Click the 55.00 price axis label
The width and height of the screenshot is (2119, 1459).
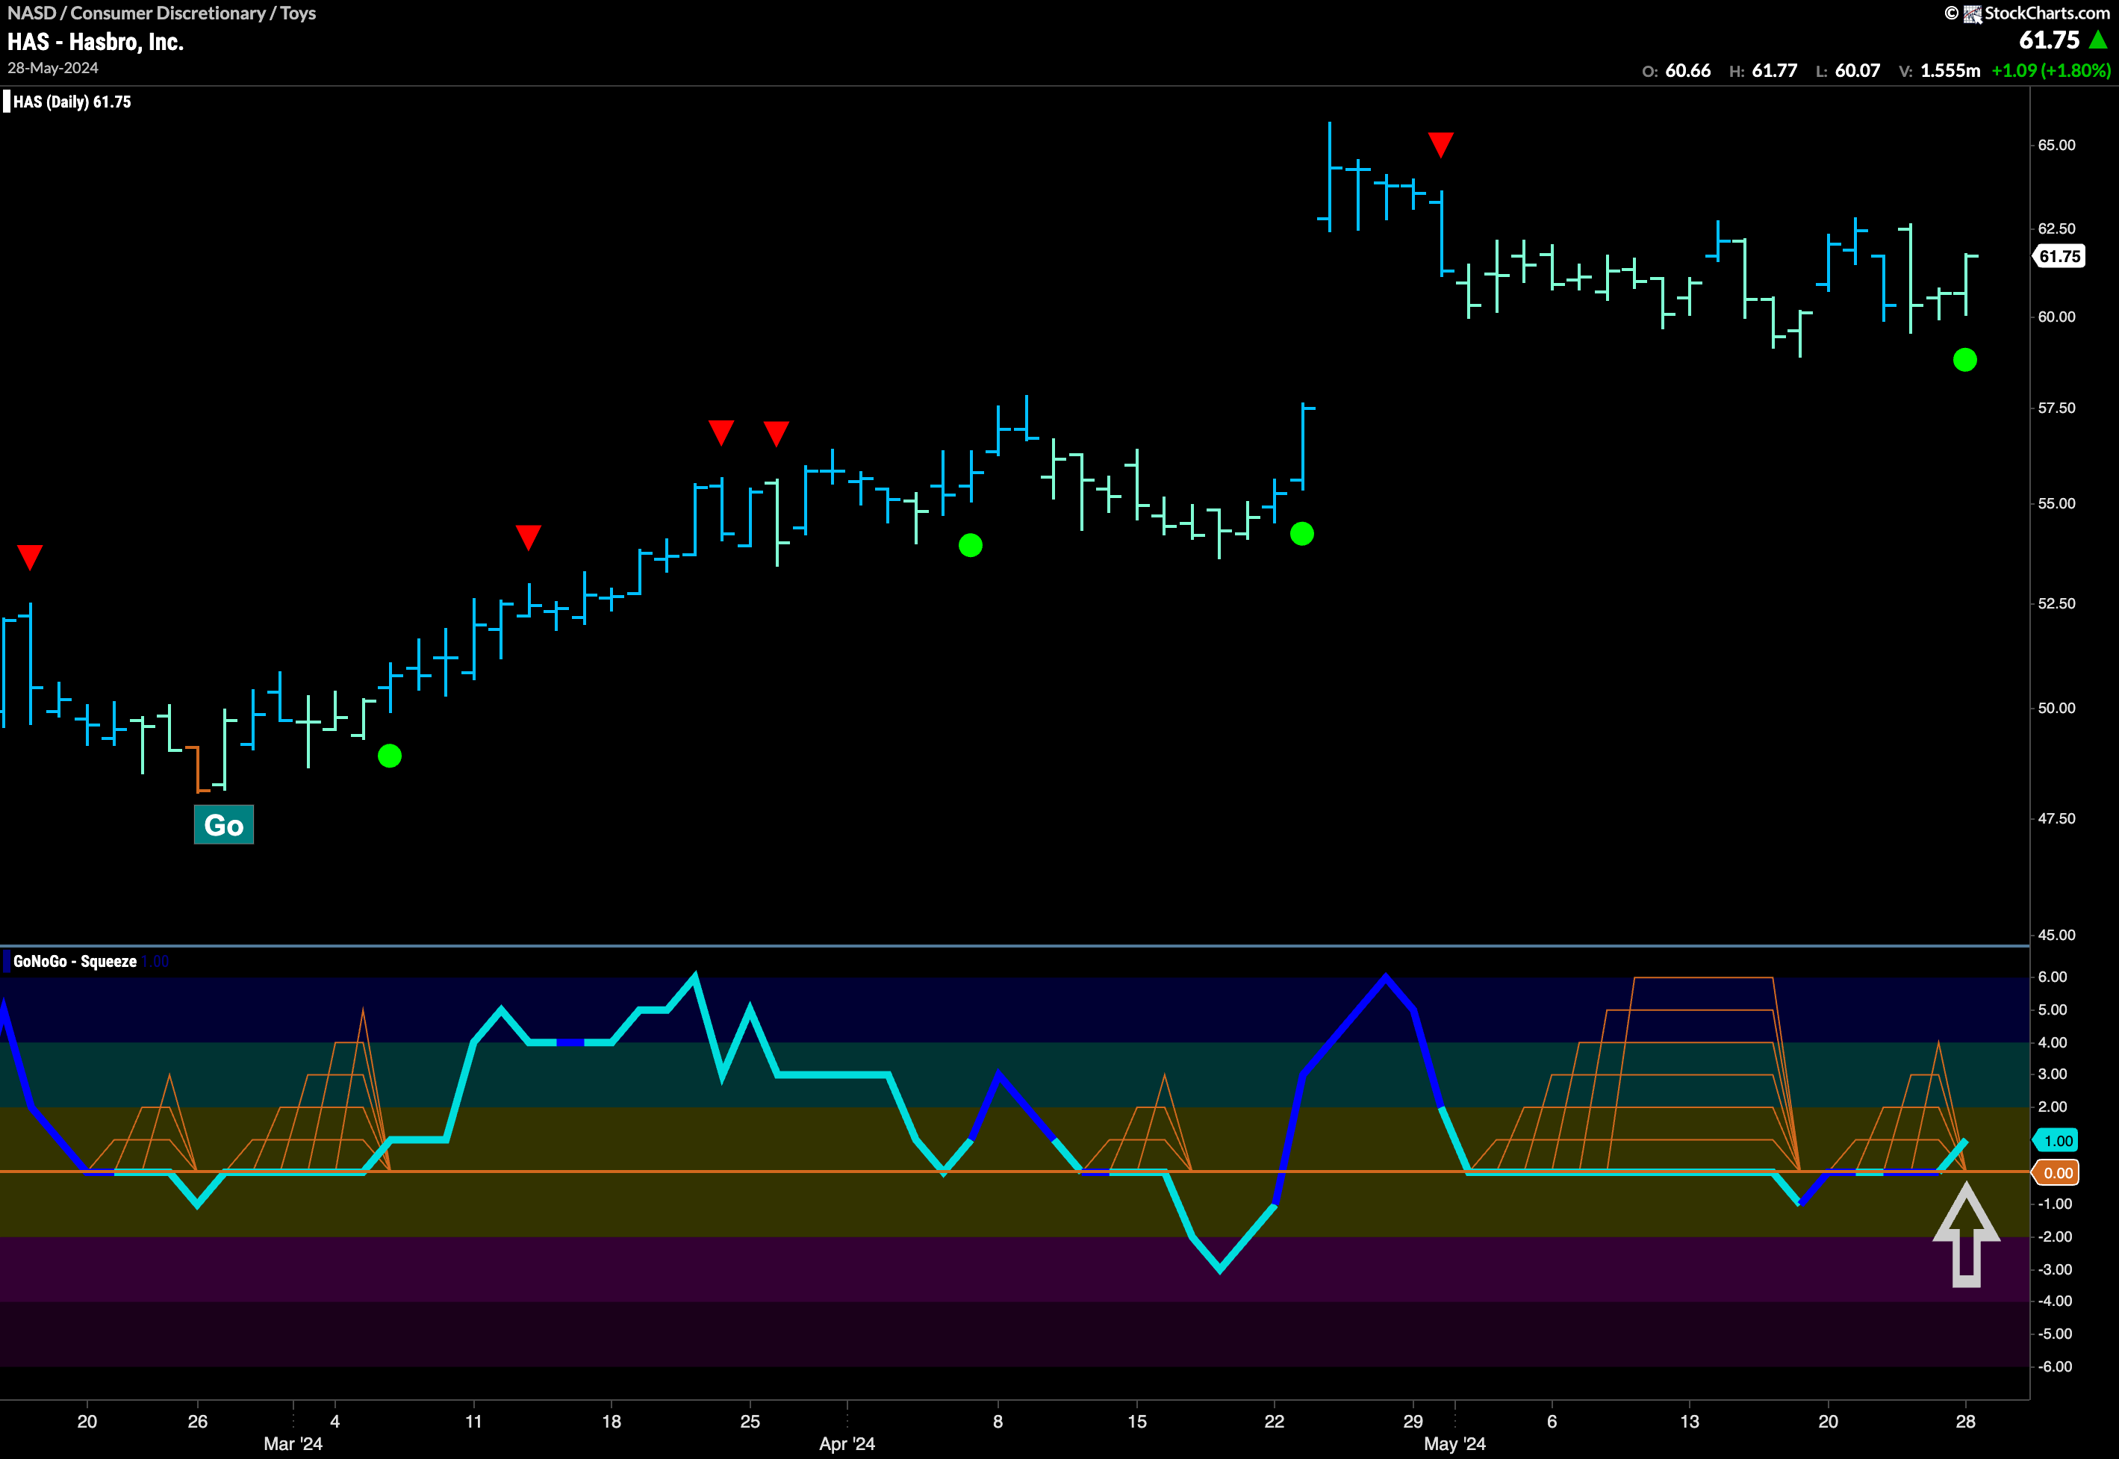pos(2056,504)
